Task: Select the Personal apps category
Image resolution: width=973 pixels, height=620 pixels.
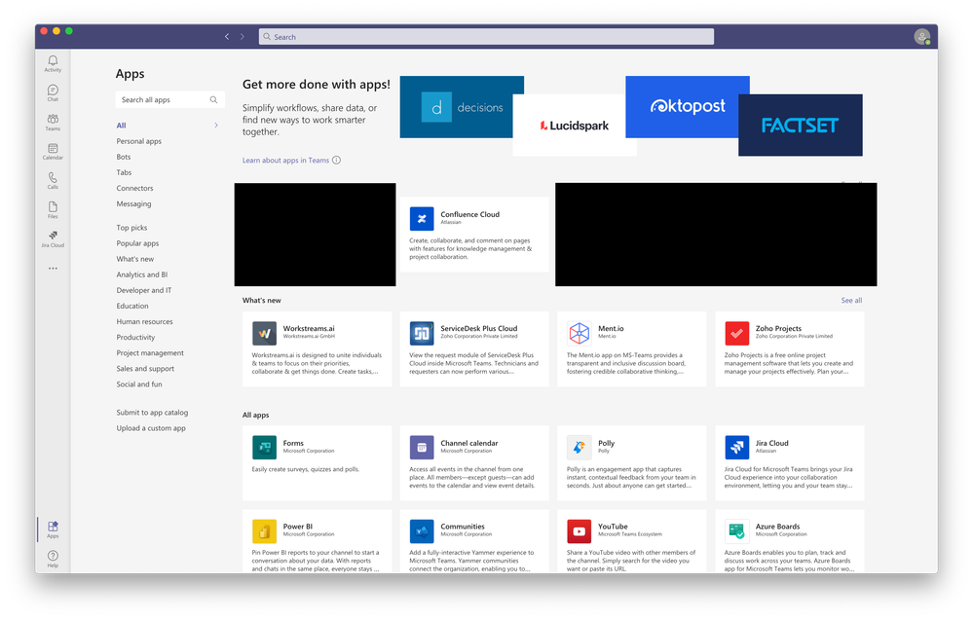Action: click(x=139, y=141)
